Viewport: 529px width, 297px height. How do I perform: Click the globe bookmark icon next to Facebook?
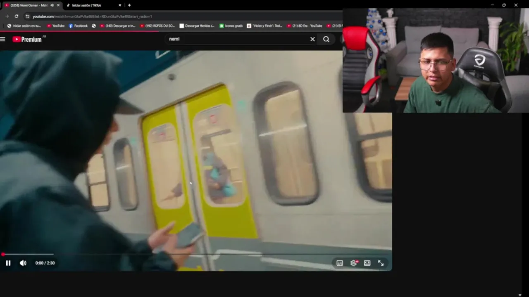tap(94, 26)
